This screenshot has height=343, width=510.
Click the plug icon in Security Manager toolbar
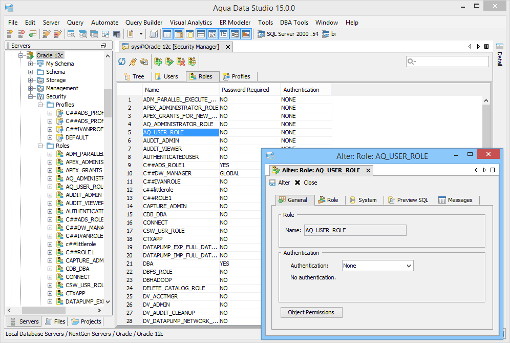click(x=133, y=62)
